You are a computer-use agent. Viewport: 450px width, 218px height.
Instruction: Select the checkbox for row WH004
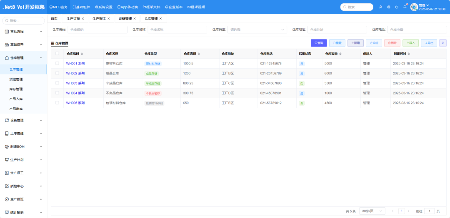click(x=57, y=93)
